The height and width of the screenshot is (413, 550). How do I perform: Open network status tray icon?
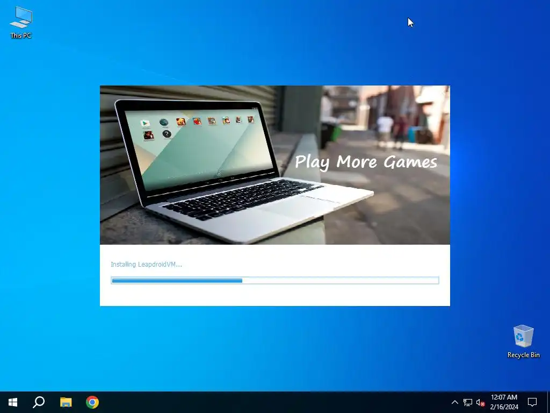[x=468, y=402]
